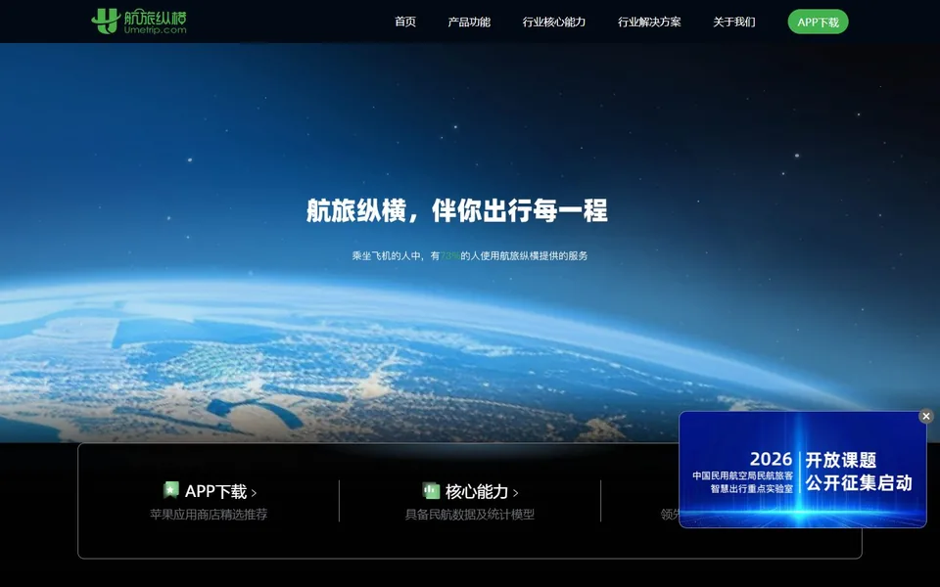Click the text 具备民航数据及统计模型
Screen dimensions: 940x587
(470, 515)
